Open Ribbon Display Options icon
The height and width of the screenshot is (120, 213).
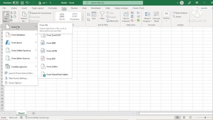(197, 3)
